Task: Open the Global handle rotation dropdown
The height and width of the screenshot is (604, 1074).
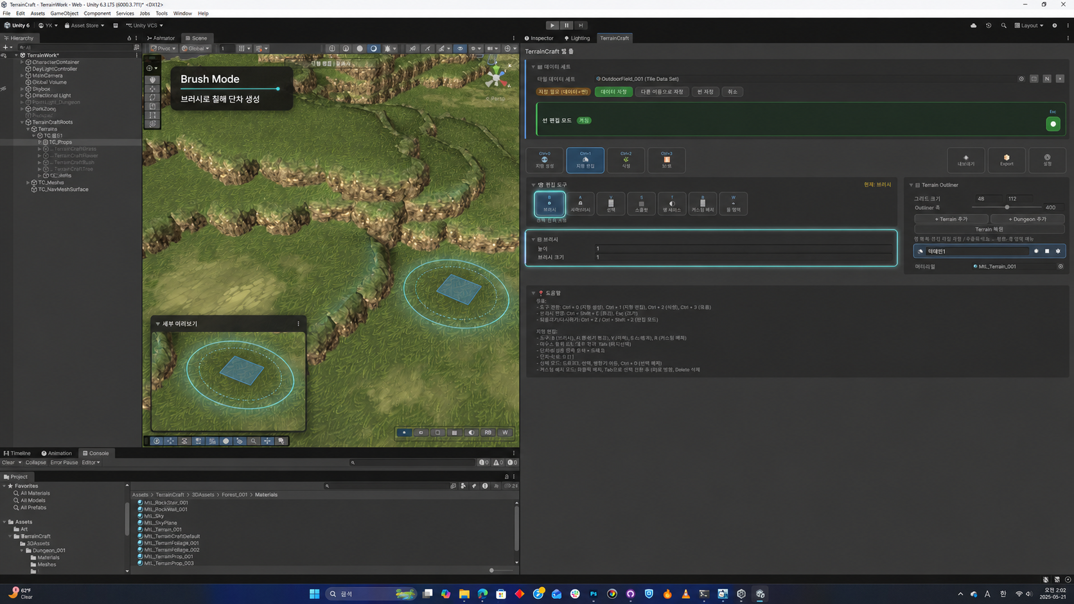Action: (x=195, y=48)
